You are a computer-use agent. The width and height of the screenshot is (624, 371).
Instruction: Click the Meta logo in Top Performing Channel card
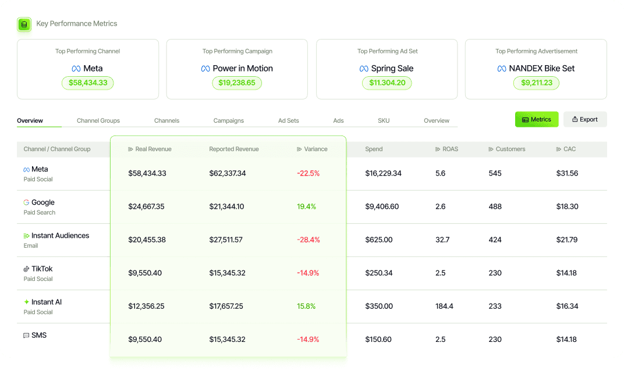[x=76, y=69]
